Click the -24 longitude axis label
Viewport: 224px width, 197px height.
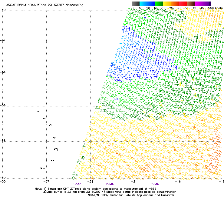(90, 182)
